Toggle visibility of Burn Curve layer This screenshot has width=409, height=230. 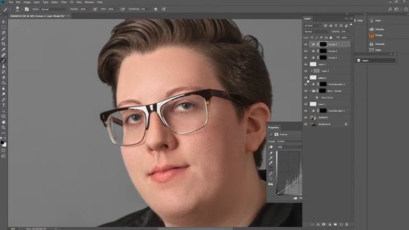click(x=305, y=98)
